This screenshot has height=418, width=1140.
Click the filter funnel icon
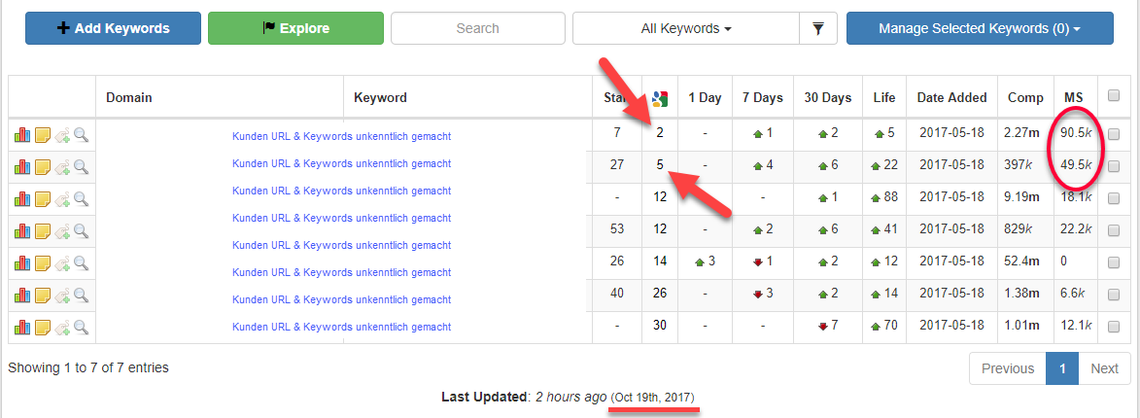(x=818, y=28)
